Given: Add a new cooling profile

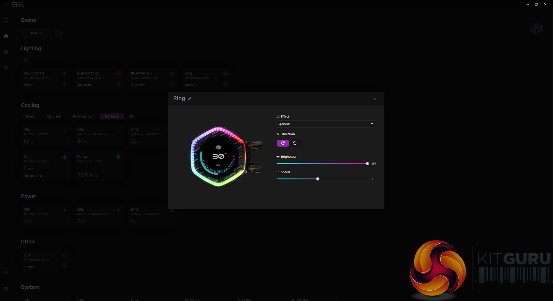Looking at the screenshot, I should coord(132,116).
